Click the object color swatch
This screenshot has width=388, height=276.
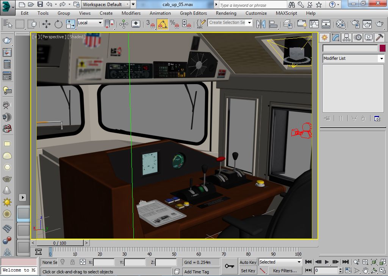click(383, 48)
